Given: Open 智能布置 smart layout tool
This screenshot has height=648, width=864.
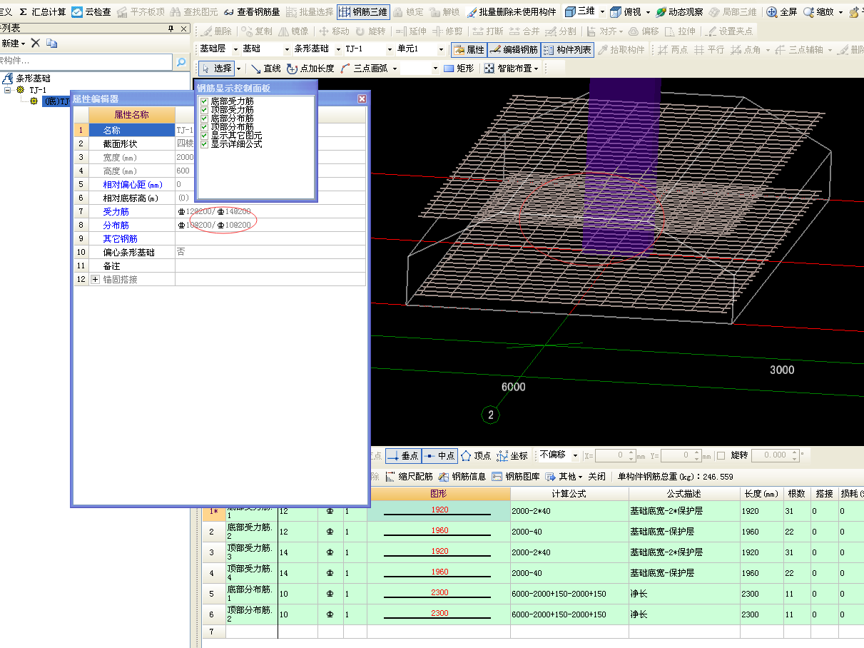Looking at the screenshot, I should coord(510,69).
